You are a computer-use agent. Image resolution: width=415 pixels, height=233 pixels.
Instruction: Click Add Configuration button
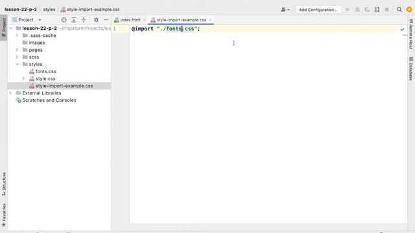pyautogui.click(x=318, y=10)
